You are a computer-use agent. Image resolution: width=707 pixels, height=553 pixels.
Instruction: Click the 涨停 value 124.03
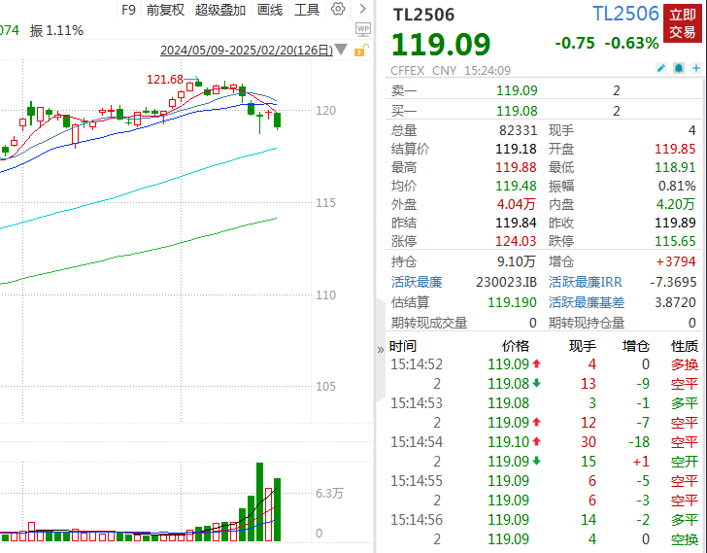[x=516, y=241]
